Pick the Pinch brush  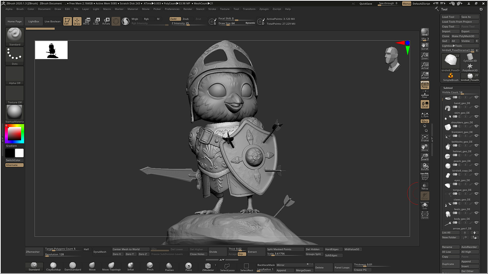pos(150,266)
